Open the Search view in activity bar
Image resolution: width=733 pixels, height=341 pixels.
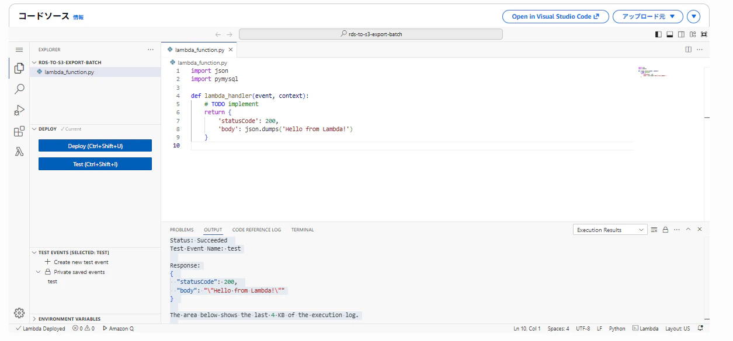coord(19,89)
